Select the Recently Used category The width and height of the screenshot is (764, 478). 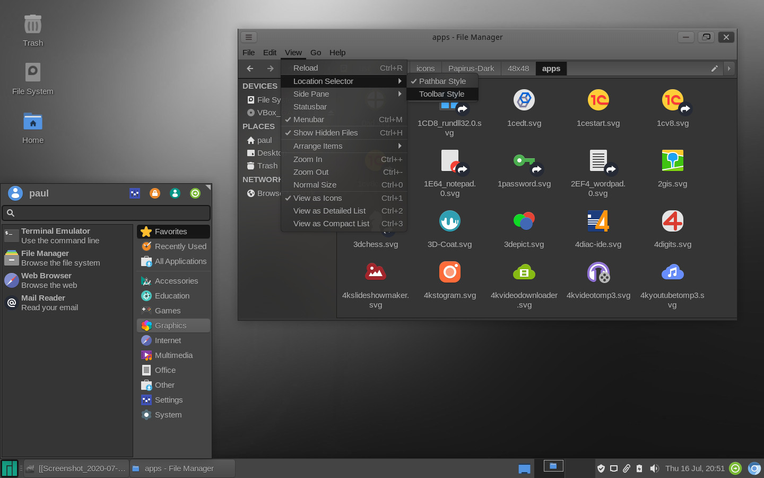(173, 246)
